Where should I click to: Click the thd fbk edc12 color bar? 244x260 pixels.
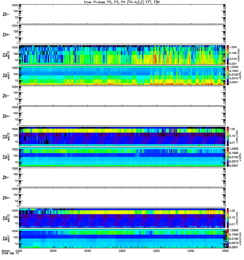(228, 136)
